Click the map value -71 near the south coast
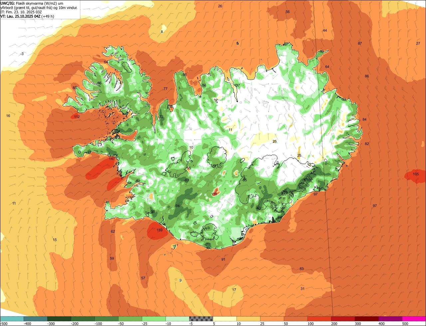Viewport: 426px width, 326px height. [x=208, y=244]
